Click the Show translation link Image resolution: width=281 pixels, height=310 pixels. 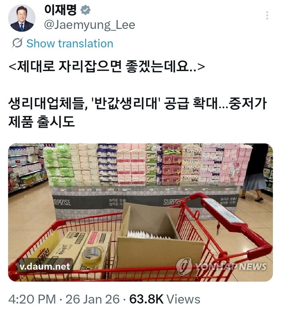pyautogui.click(x=70, y=43)
